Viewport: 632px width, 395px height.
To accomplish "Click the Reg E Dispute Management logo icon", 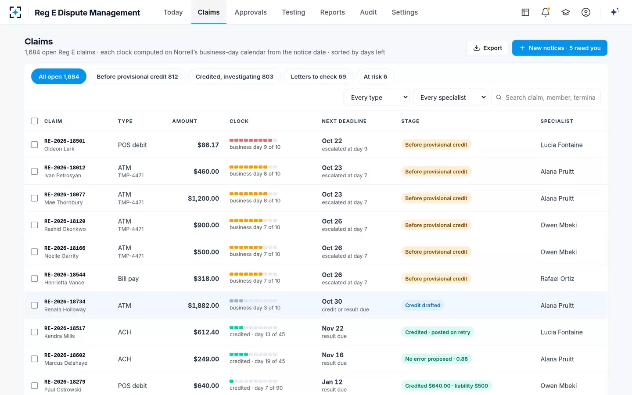I will coord(15,12).
